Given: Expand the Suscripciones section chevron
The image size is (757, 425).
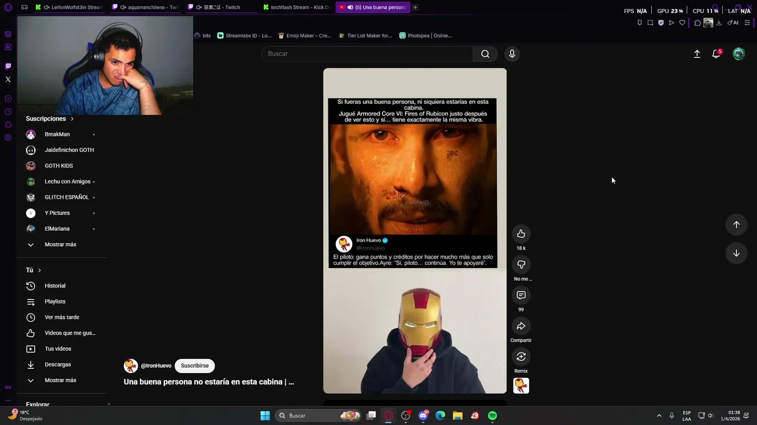Looking at the screenshot, I should [x=72, y=119].
